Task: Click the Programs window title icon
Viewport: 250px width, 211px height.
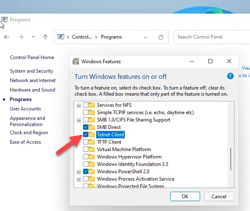Action: (x=5, y=20)
